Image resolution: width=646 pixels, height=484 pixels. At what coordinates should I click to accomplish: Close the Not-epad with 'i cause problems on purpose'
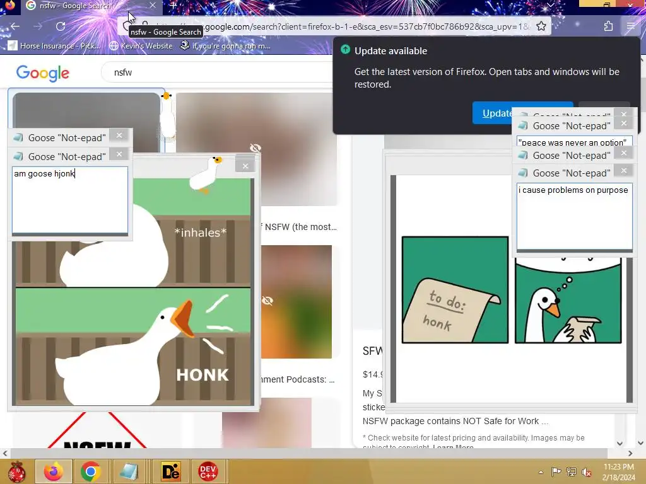click(x=624, y=170)
